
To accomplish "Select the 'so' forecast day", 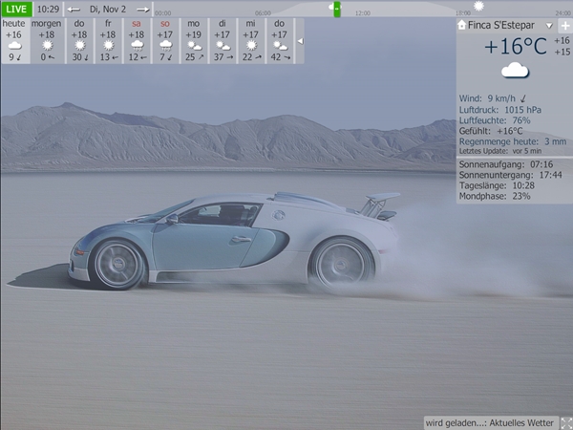I will pyautogui.click(x=165, y=40).
